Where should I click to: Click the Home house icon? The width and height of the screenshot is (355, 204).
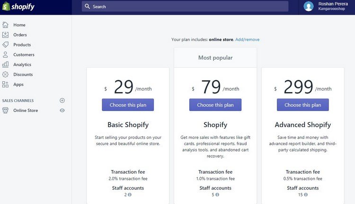click(x=5, y=25)
